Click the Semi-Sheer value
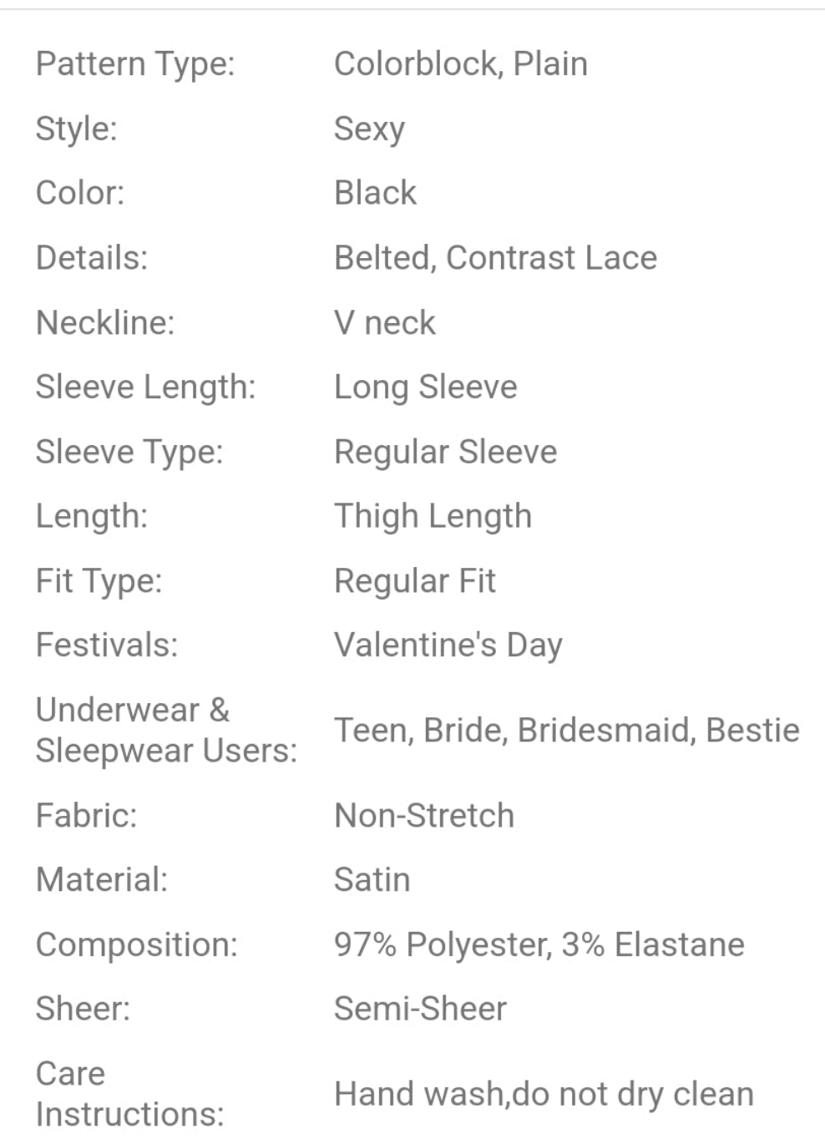Image resolution: width=825 pixels, height=1144 pixels. (x=420, y=1010)
